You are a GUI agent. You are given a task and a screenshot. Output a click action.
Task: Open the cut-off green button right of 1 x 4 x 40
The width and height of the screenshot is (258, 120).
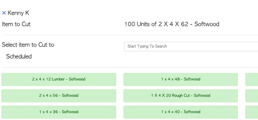[x=252, y=112]
